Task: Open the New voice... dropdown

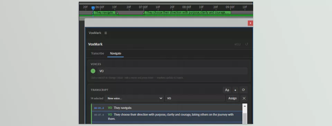Action: 135,98
